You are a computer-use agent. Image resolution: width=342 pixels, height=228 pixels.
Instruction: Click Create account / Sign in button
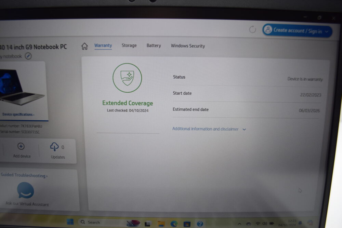point(297,30)
